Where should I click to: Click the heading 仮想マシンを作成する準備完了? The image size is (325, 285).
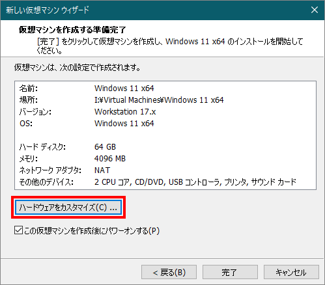coord(72,30)
